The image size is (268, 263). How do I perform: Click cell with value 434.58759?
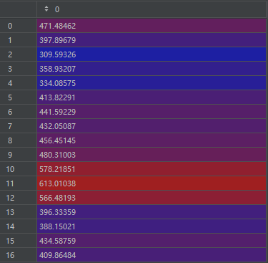point(152,241)
